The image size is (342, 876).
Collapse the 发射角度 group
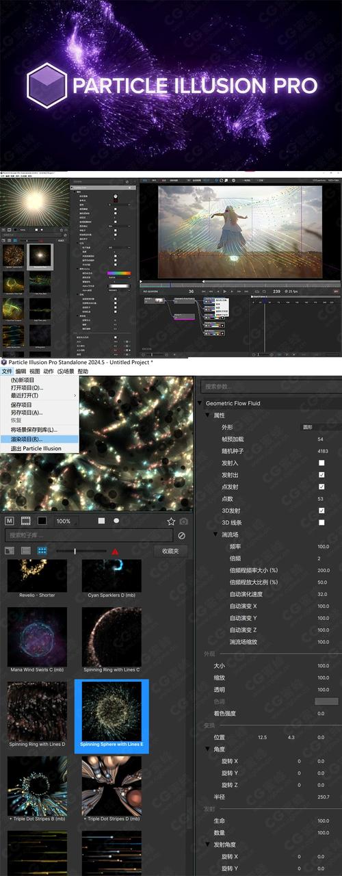pyautogui.click(x=208, y=845)
